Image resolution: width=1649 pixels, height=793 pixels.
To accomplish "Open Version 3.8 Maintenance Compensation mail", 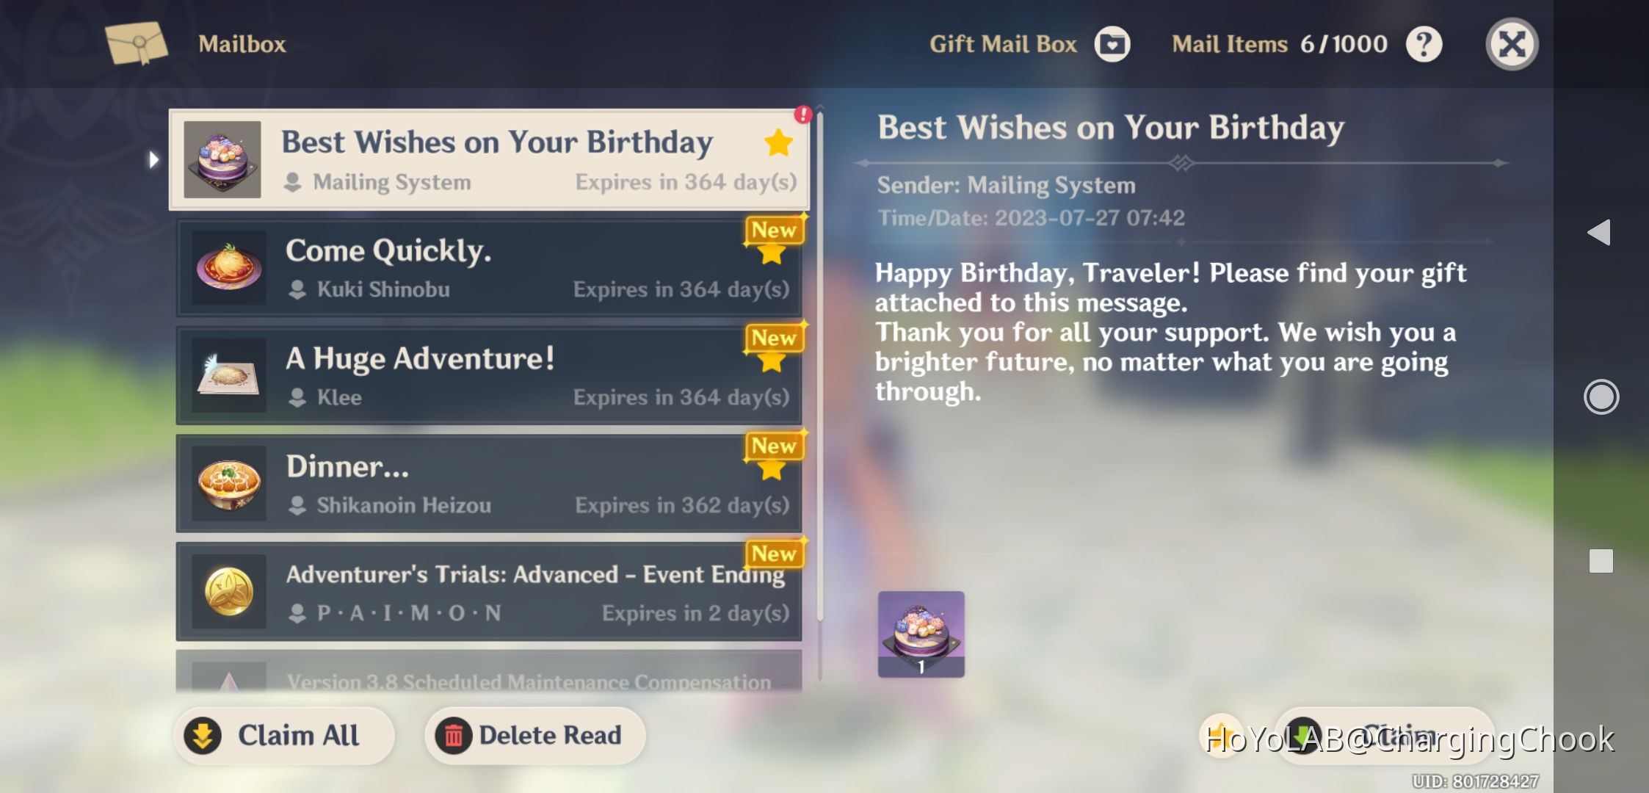I will [x=489, y=671].
